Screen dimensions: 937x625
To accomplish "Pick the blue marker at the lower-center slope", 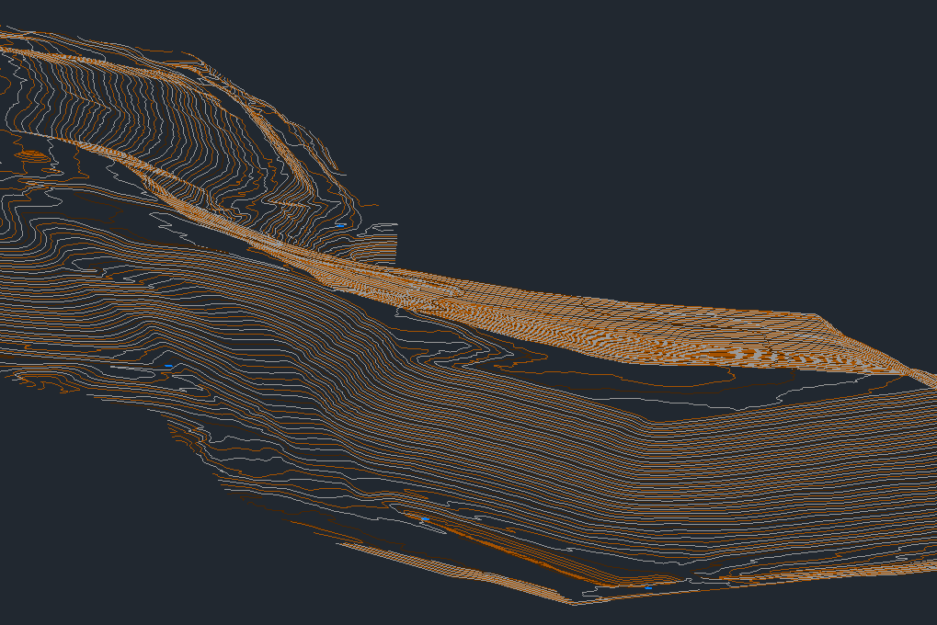I will [x=422, y=520].
